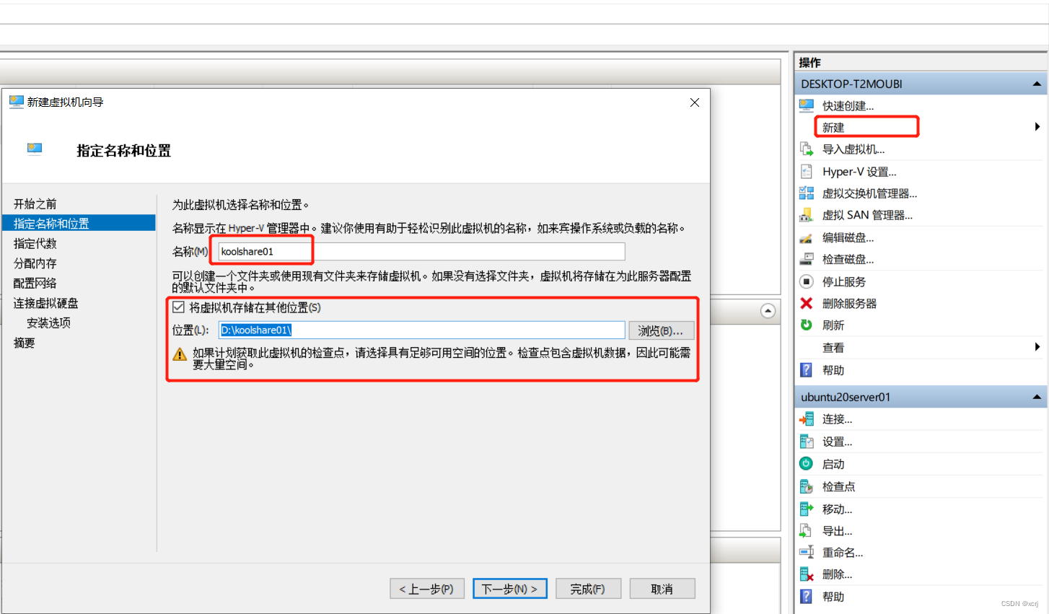Click the Edit Disk icon
The image size is (1049, 614).
pyautogui.click(x=807, y=237)
